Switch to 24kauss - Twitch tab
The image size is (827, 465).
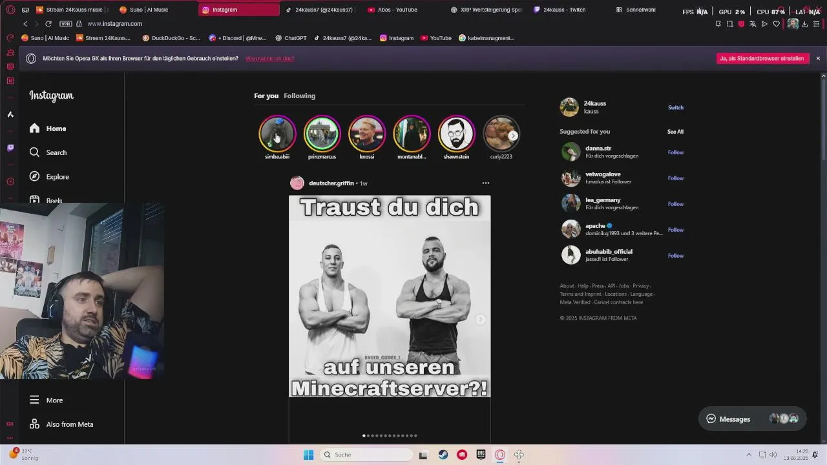(569, 10)
